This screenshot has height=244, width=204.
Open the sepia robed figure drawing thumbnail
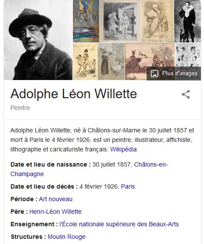point(157,21)
